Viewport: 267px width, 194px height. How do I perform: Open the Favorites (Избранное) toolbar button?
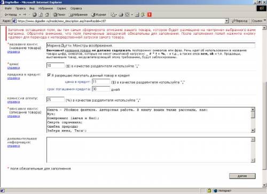pos(78,14)
